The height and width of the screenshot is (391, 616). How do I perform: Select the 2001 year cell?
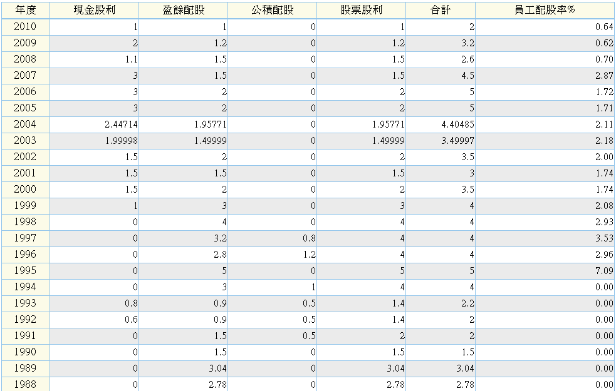point(26,173)
